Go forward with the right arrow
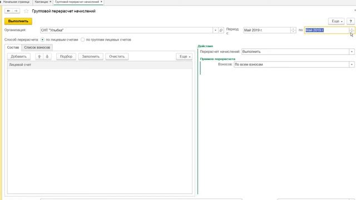Viewport: 356px width, 200px height. 16,11
